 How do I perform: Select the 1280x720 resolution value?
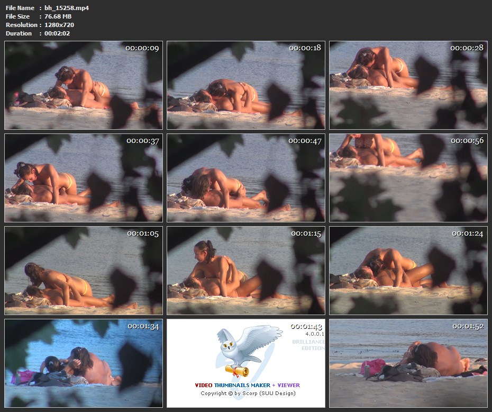point(59,25)
